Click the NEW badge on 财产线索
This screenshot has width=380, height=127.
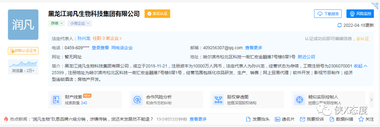tap(87, 96)
